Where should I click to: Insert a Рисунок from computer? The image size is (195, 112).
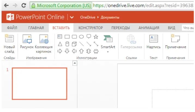point(27,42)
